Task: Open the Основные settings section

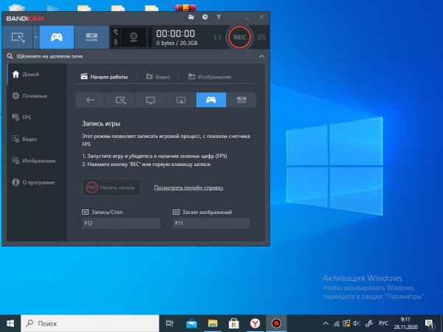Action: pyautogui.click(x=37, y=96)
